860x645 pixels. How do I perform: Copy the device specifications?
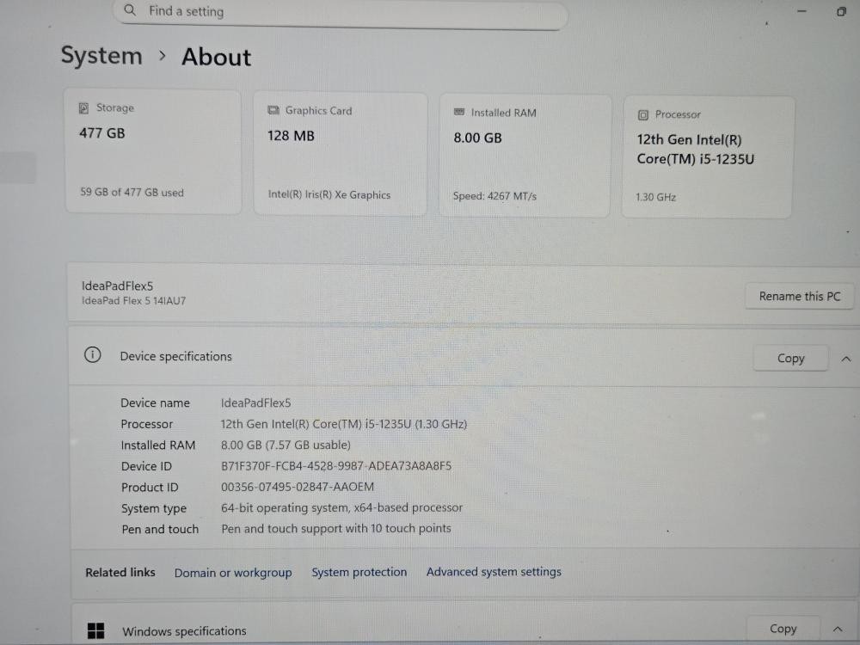790,358
